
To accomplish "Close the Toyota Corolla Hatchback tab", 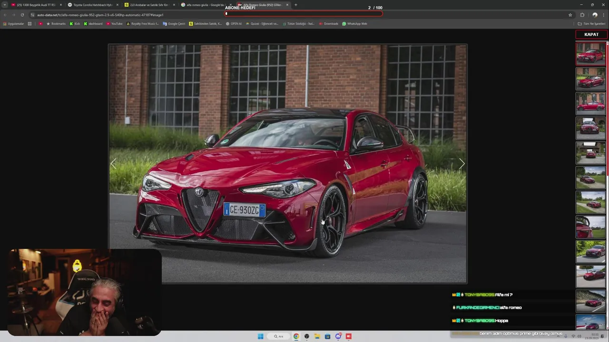I will [x=117, y=5].
